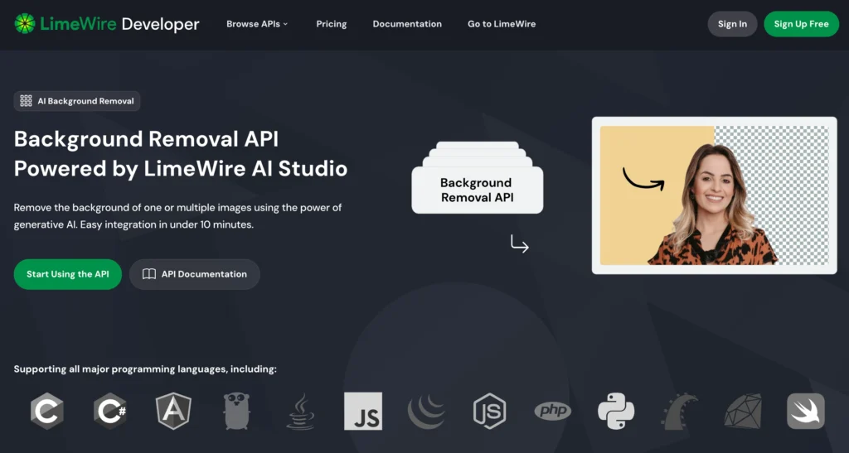Click the woman background removal preview image
Image resolution: width=849 pixels, height=453 pixels.
tap(714, 195)
